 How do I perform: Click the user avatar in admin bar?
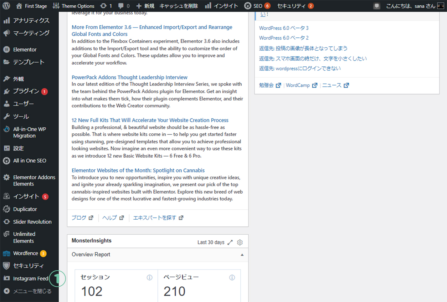coord(441,6)
